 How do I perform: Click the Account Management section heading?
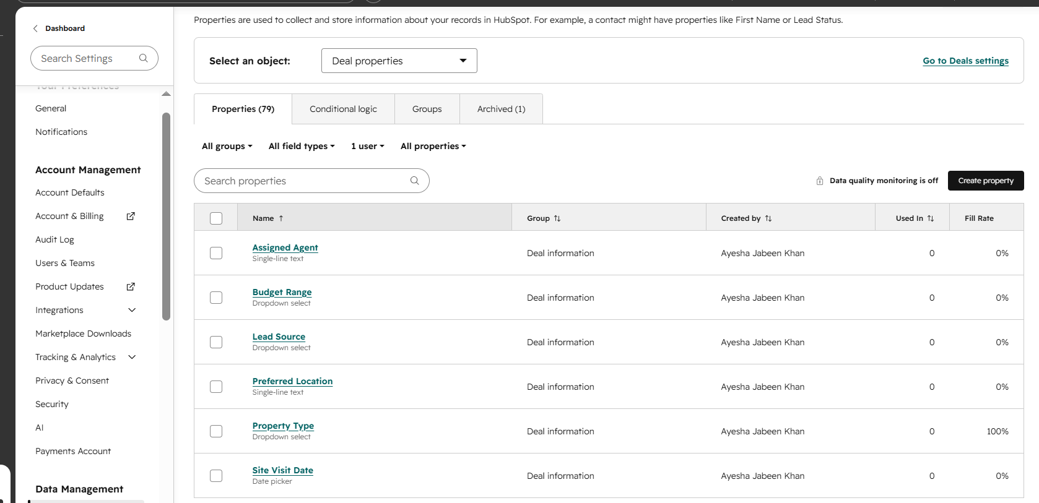[88, 170]
